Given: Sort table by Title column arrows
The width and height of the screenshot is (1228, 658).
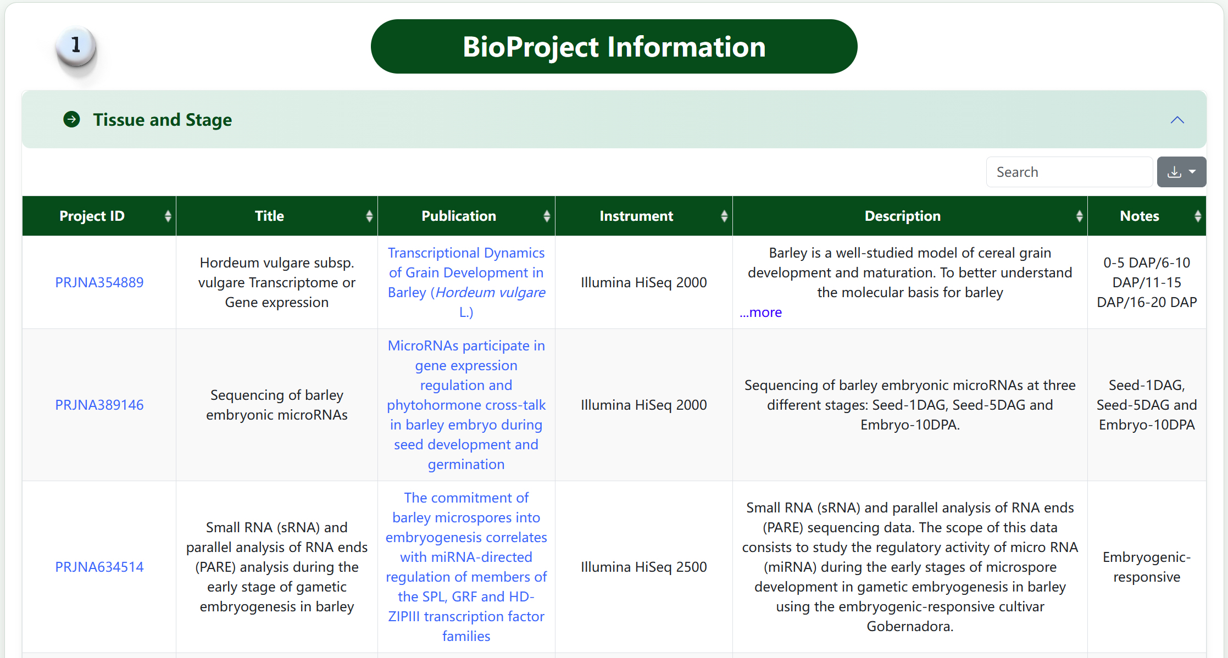Looking at the screenshot, I should 369,216.
